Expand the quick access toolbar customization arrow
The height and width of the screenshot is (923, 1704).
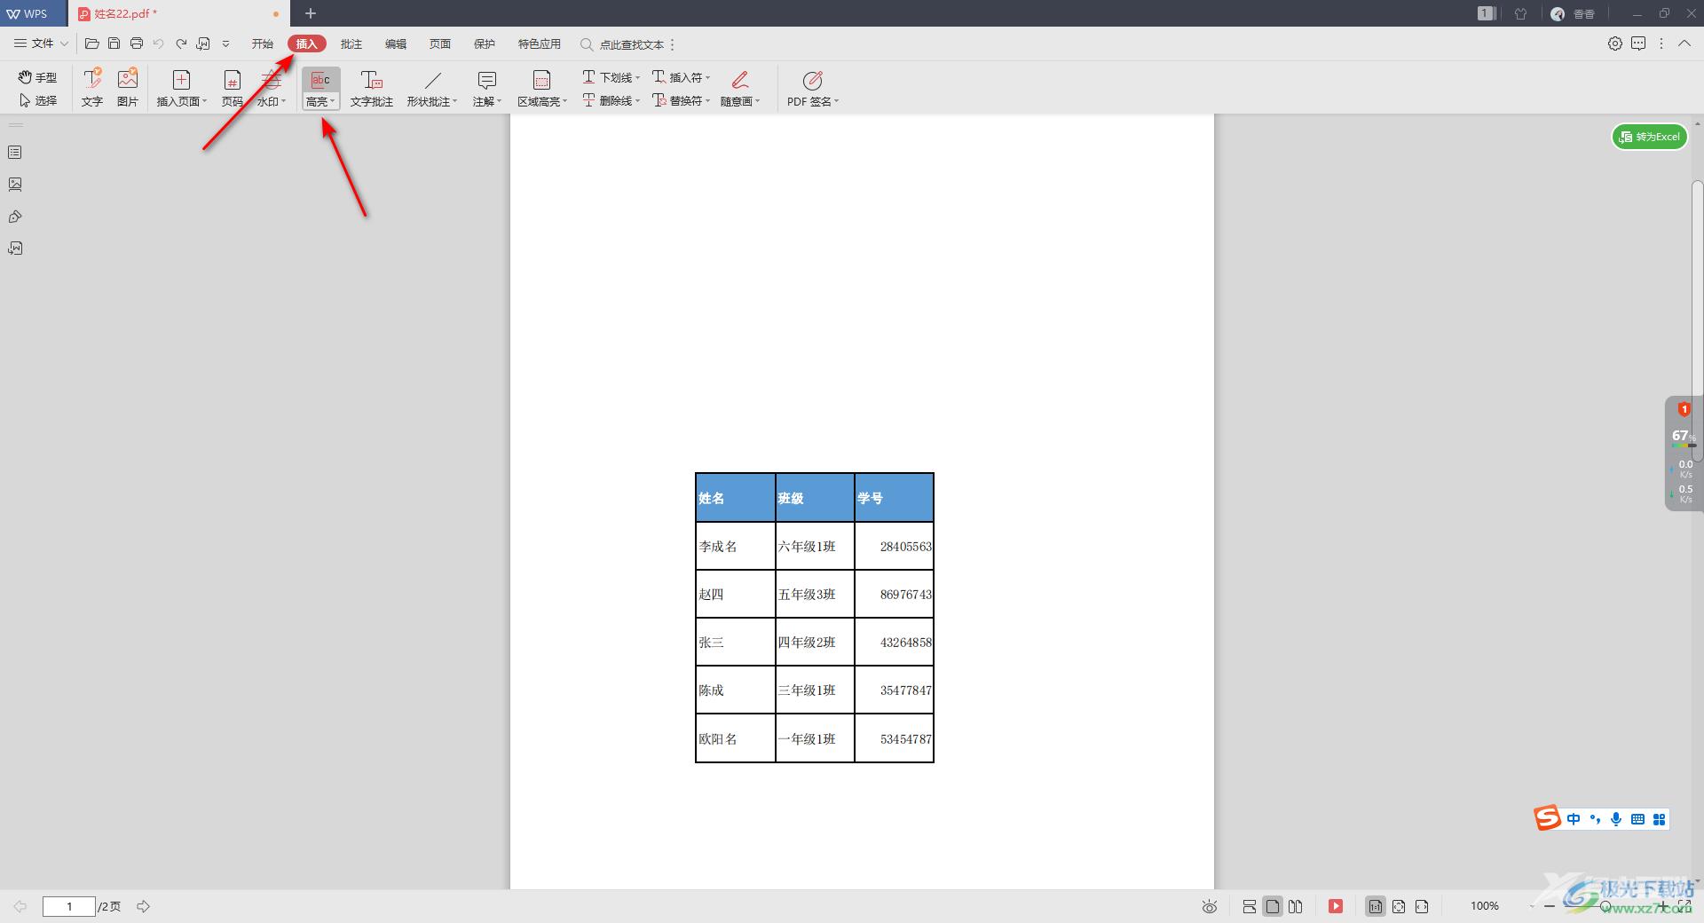pyautogui.click(x=225, y=43)
